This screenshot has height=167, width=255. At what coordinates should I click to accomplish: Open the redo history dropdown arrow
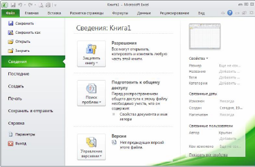(x=35, y=5)
